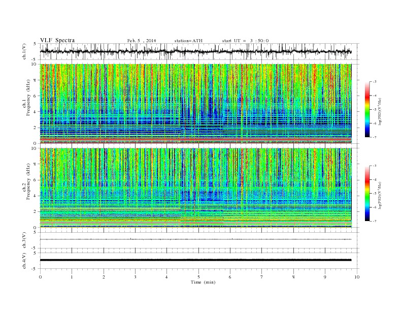Click the '9' tick on time axis
This screenshot has height=311, width=402.
point(325,277)
